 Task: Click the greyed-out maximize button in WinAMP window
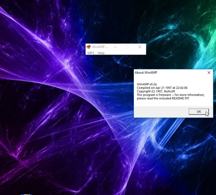coord(127,47)
